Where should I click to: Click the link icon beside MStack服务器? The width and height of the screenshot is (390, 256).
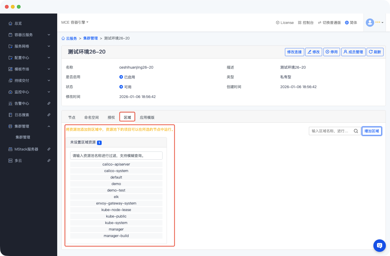tap(49, 149)
